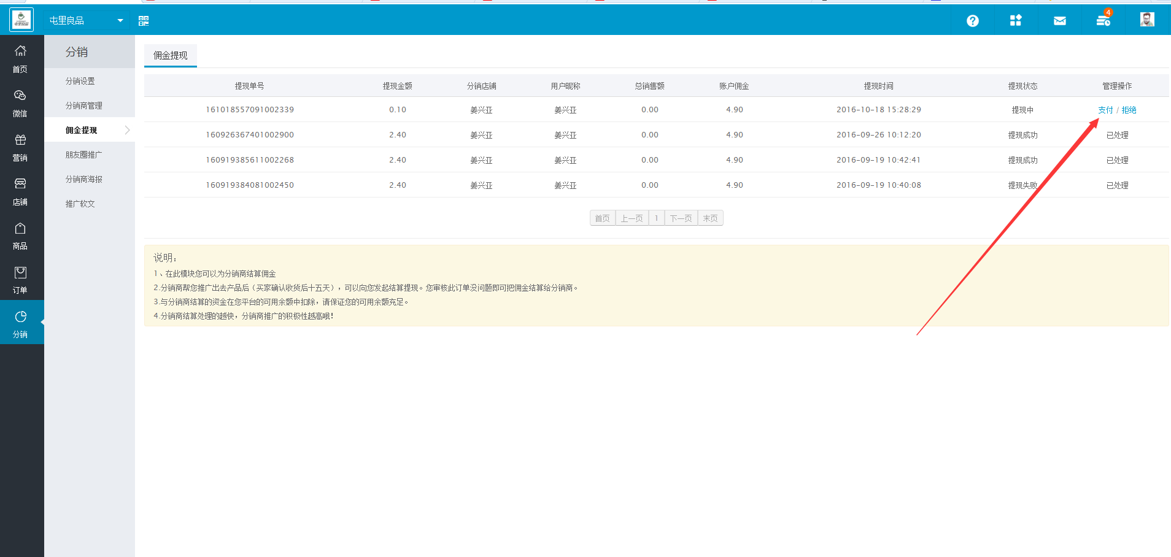Screen dimensions: 1171x557
Task: Click 分销 heading in submenu panel
Action: 77,52
